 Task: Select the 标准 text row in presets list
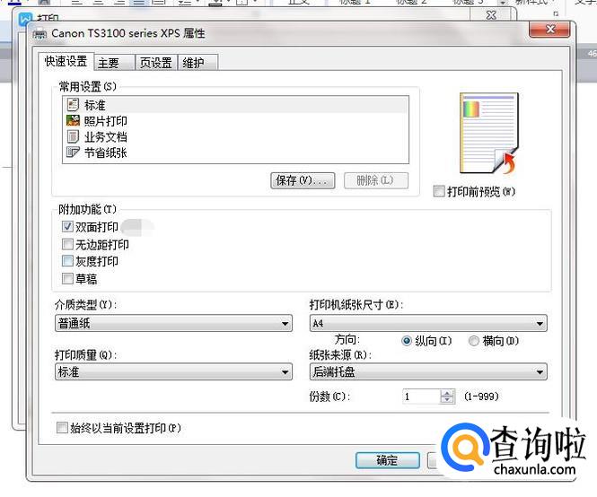pos(95,105)
